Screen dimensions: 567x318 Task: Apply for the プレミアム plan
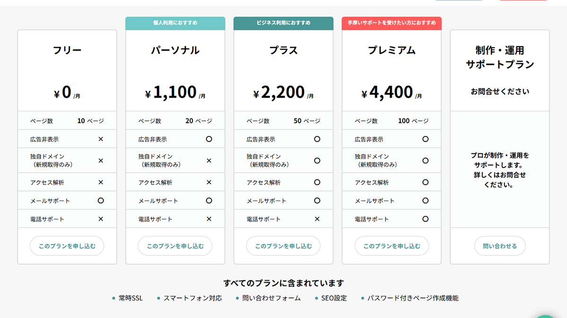coord(391,245)
